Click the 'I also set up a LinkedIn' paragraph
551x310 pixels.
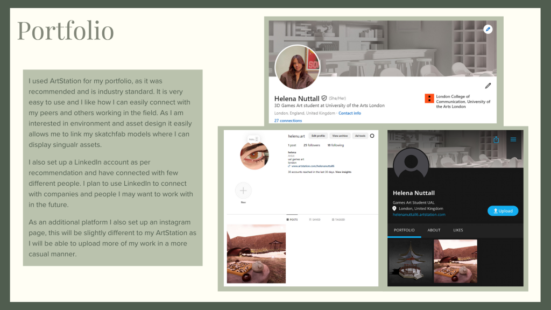point(111,184)
